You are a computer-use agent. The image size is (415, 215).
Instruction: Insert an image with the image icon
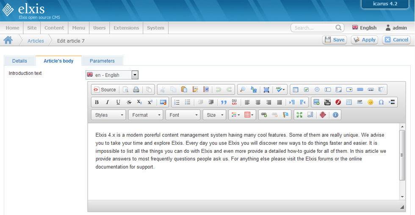(317, 102)
